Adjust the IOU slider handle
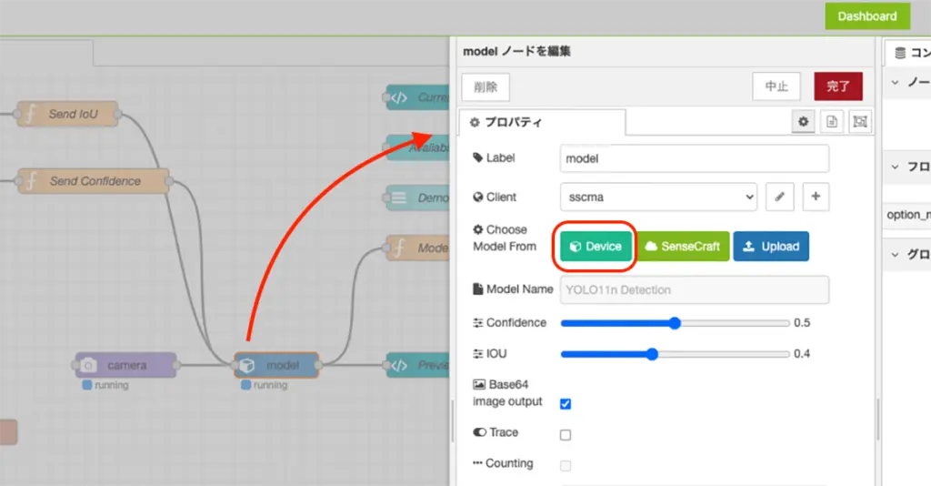Viewport: 931px width, 486px height. (652, 354)
